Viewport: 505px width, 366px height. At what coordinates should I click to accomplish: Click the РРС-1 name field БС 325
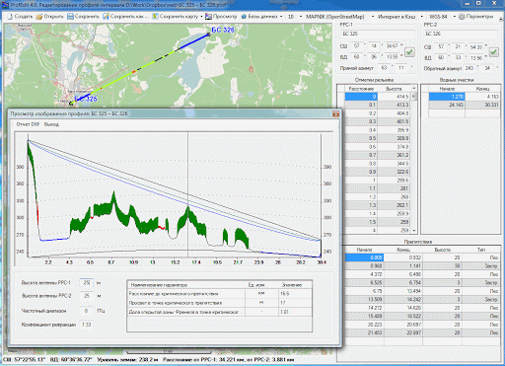coord(378,35)
